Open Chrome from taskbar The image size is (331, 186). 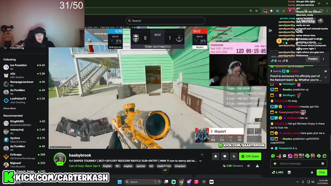[x=181, y=182]
